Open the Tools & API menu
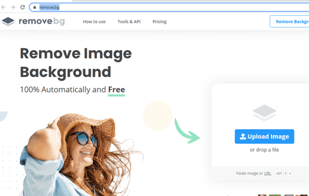This screenshot has height=196, width=309. tap(129, 22)
